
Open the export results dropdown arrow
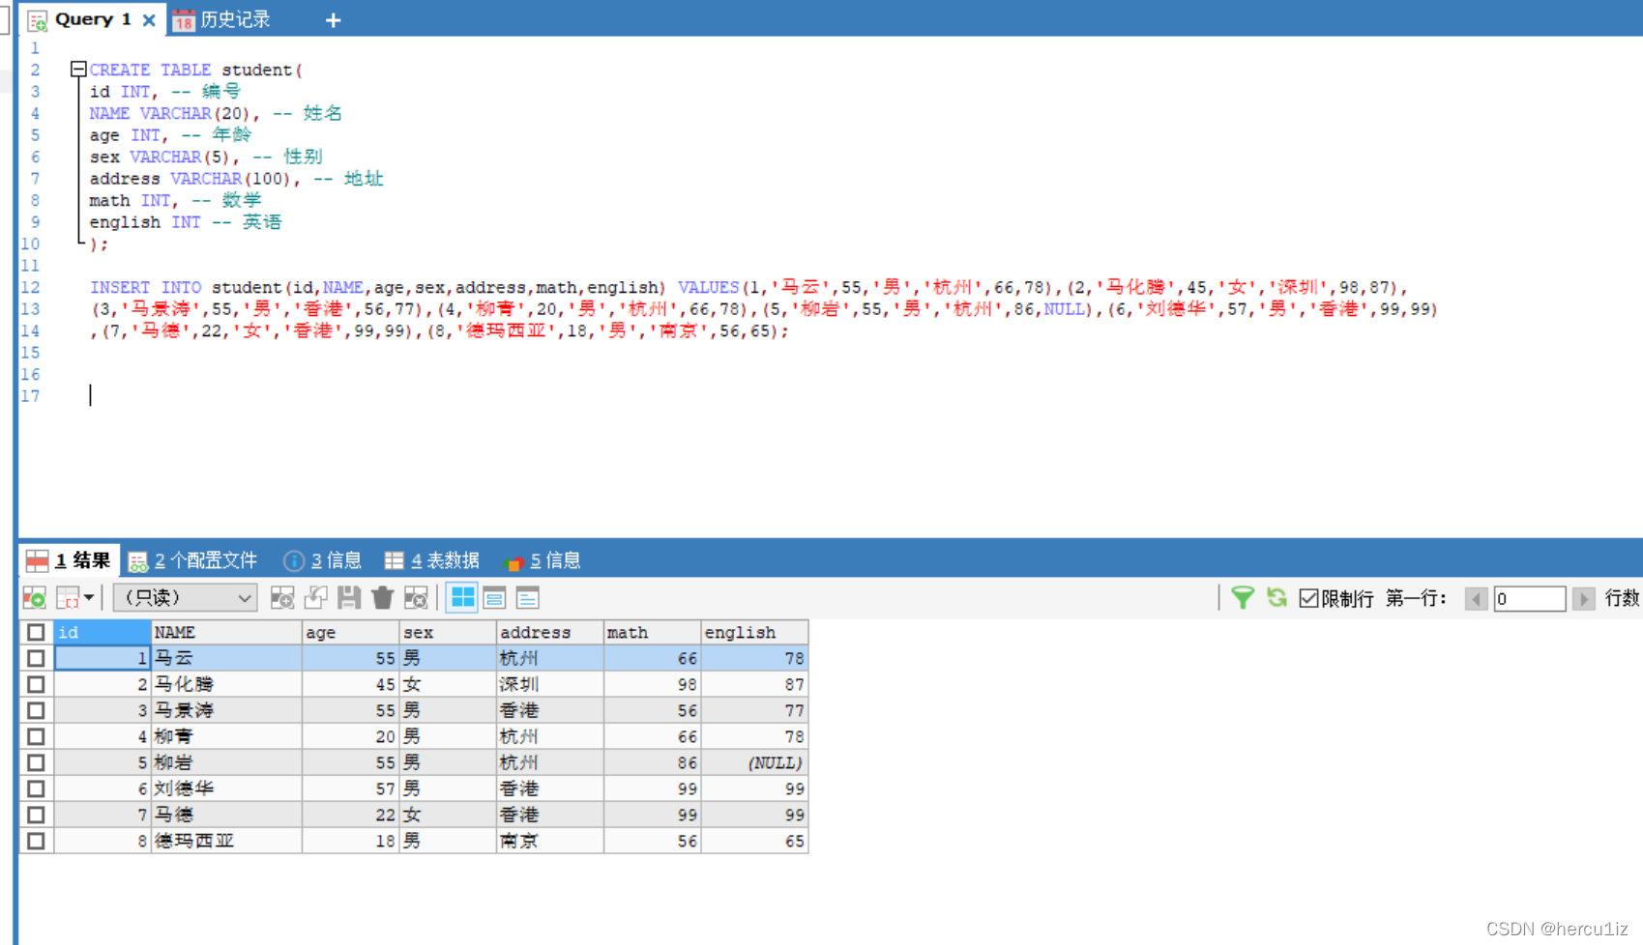89,598
